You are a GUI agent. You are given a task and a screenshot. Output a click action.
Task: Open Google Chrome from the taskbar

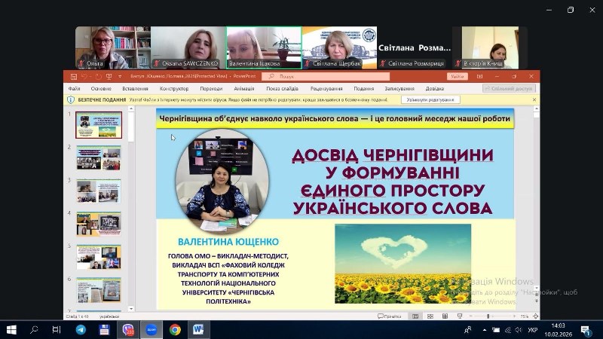pyautogui.click(x=175, y=330)
